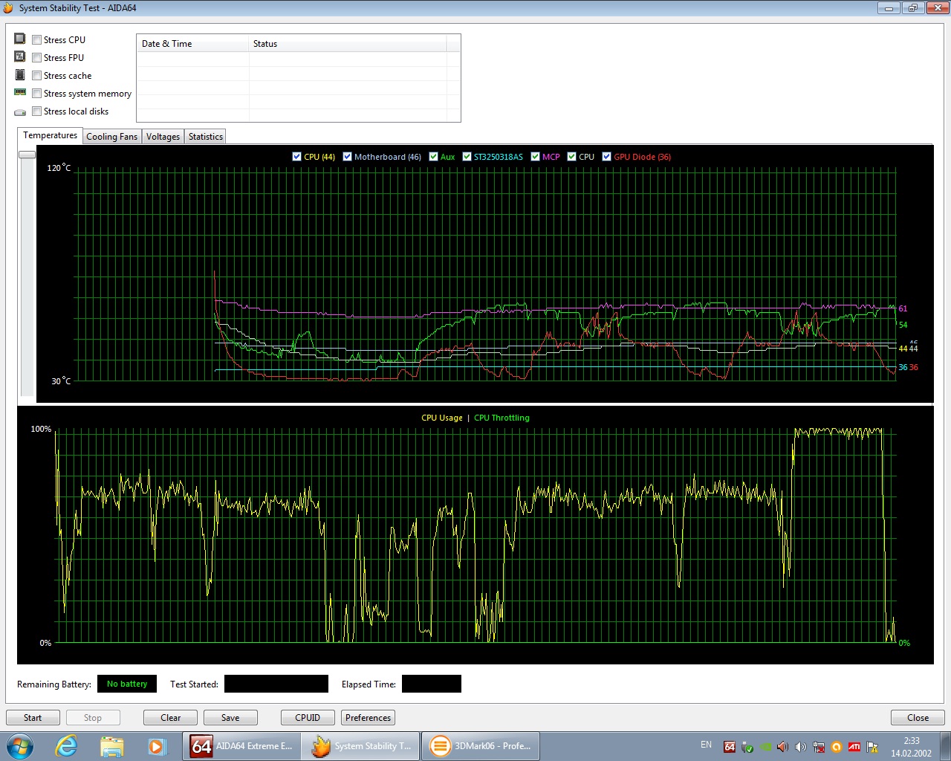
Task: Click the AIDA64 tray icon
Action: pyautogui.click(x=730, y=747)
